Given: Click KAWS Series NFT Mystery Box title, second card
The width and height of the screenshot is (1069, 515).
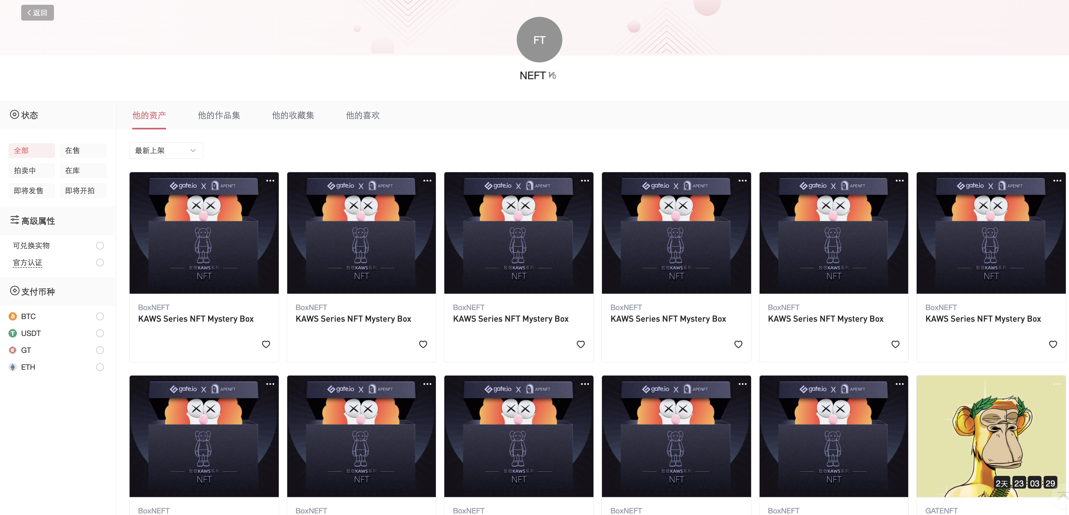Looking at the screenshot, I should tap(353, 319).
